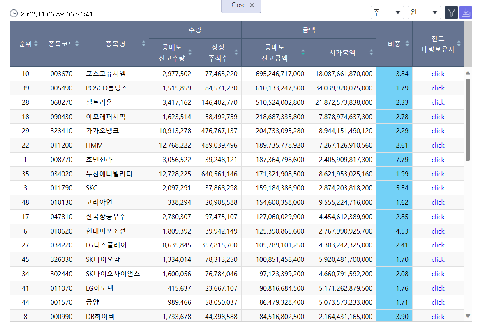478x326 pixels.
Task: Click the download icon top right
Action: 466,12
